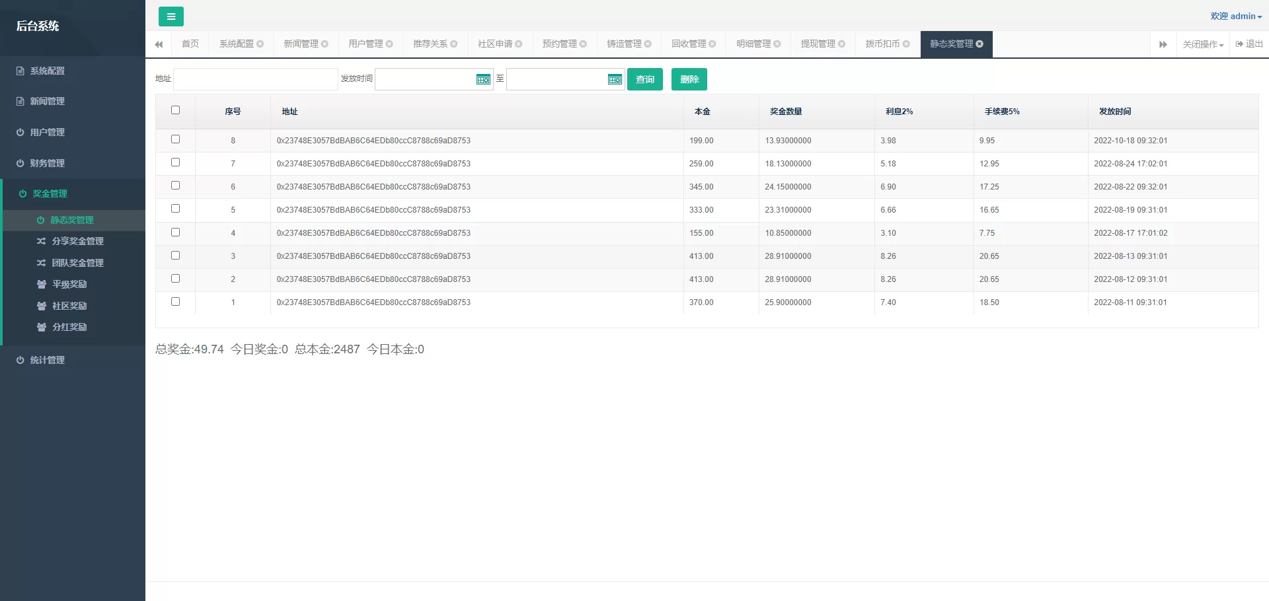Click the green hamburger menu toggle icon
The width and height of the screenshot is (1269, 601).
tap(171, 17)
